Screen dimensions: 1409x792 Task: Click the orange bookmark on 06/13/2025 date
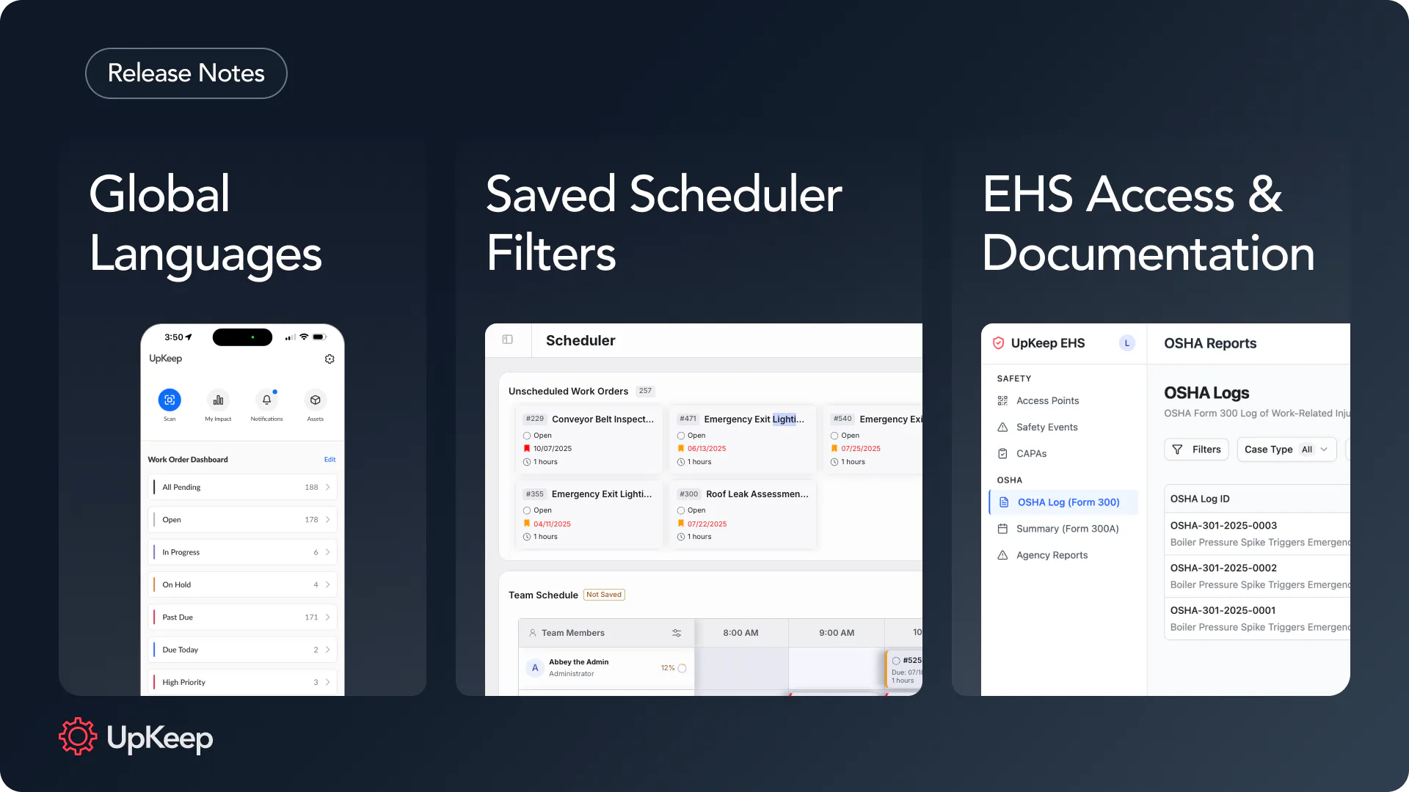(681, 448)
